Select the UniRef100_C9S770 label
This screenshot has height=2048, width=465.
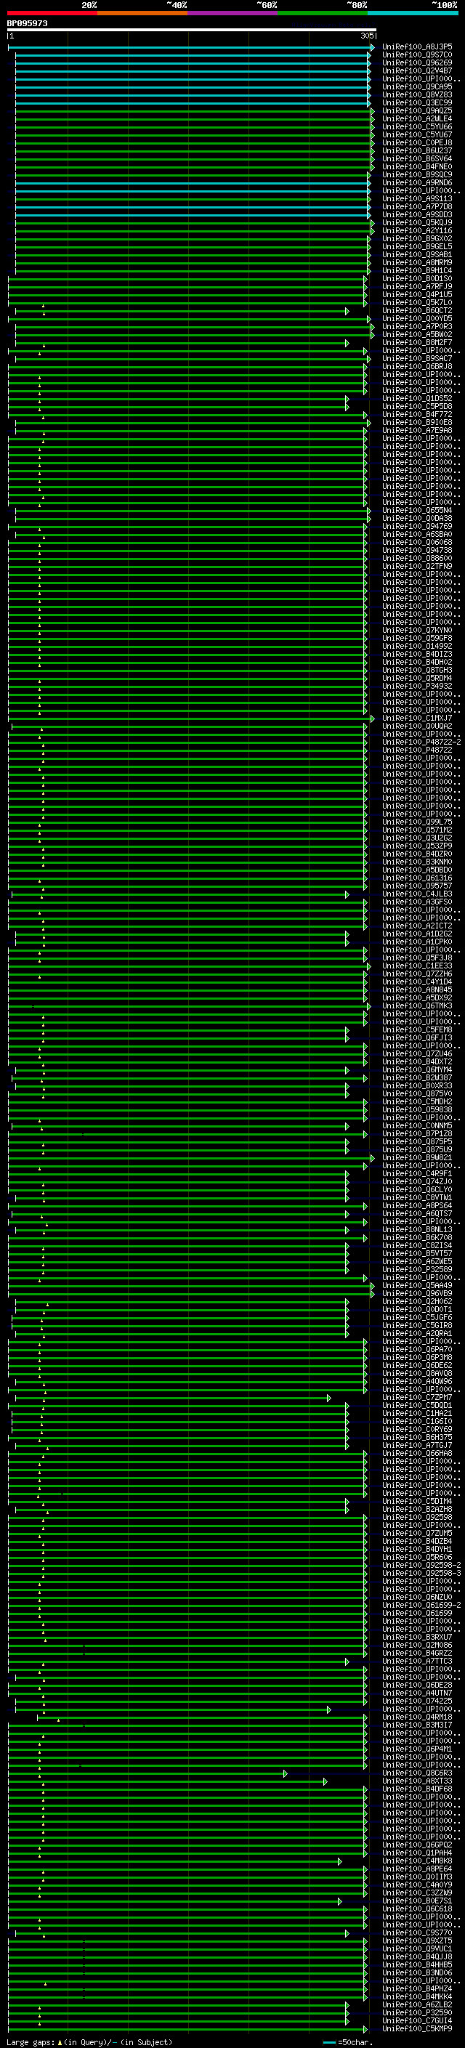coord(417,1932)
